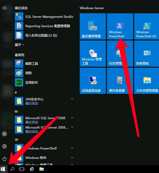Jump to the M letter index

pos(16,111)
